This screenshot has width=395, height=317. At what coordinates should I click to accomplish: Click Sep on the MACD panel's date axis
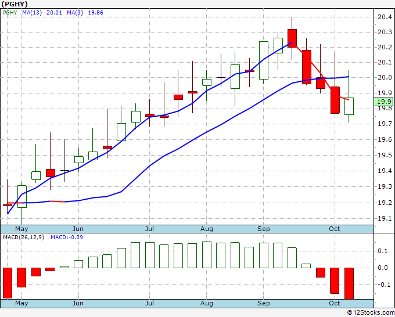click(x=264, y=304)
